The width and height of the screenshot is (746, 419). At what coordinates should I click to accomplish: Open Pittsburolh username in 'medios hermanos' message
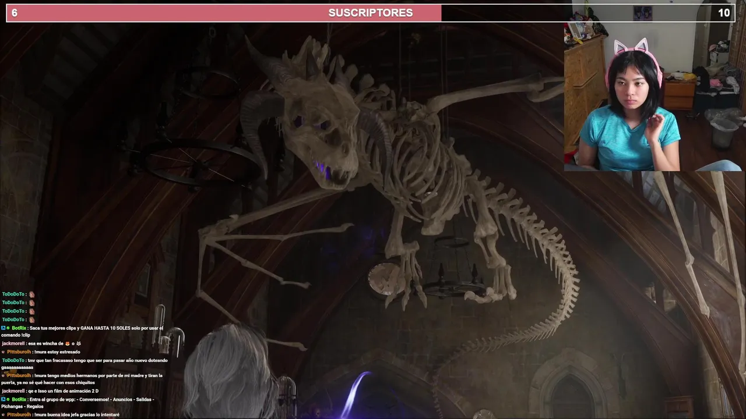[x=19, y=376]
